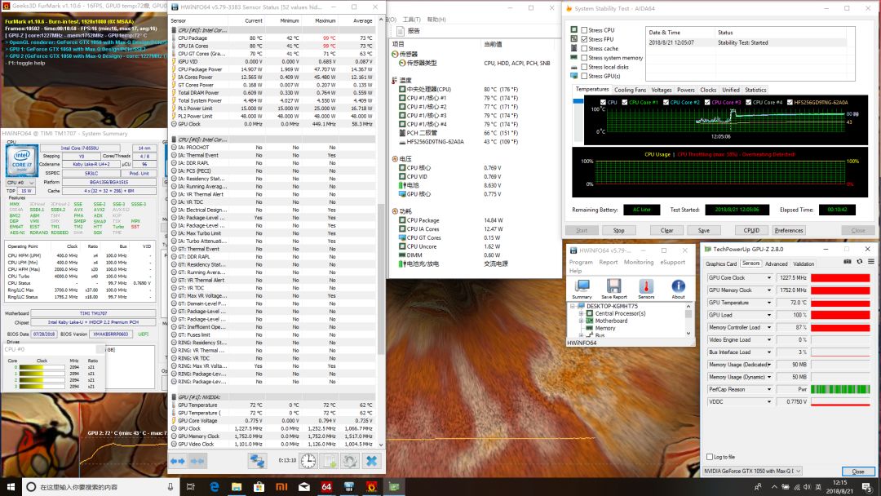Screen dimensions: 881x496
Task: Open Microsoft Store taskbar icon
Action: pyautogui.click(x=259, y=486)
